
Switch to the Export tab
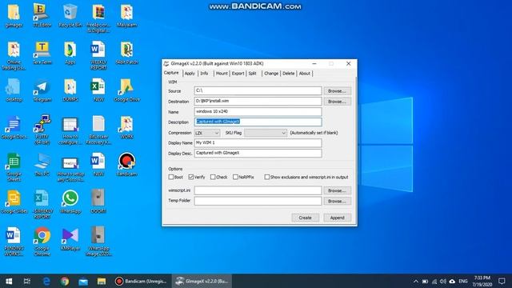pos(238,74)
